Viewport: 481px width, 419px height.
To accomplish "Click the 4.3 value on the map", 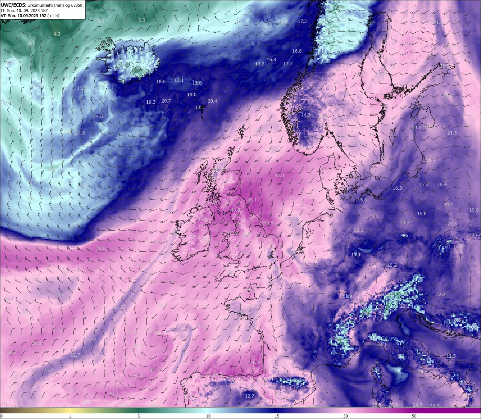I will [57, 34].
